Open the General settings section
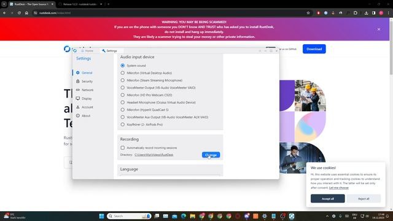The image size is (393, 221). coord(84,72)
